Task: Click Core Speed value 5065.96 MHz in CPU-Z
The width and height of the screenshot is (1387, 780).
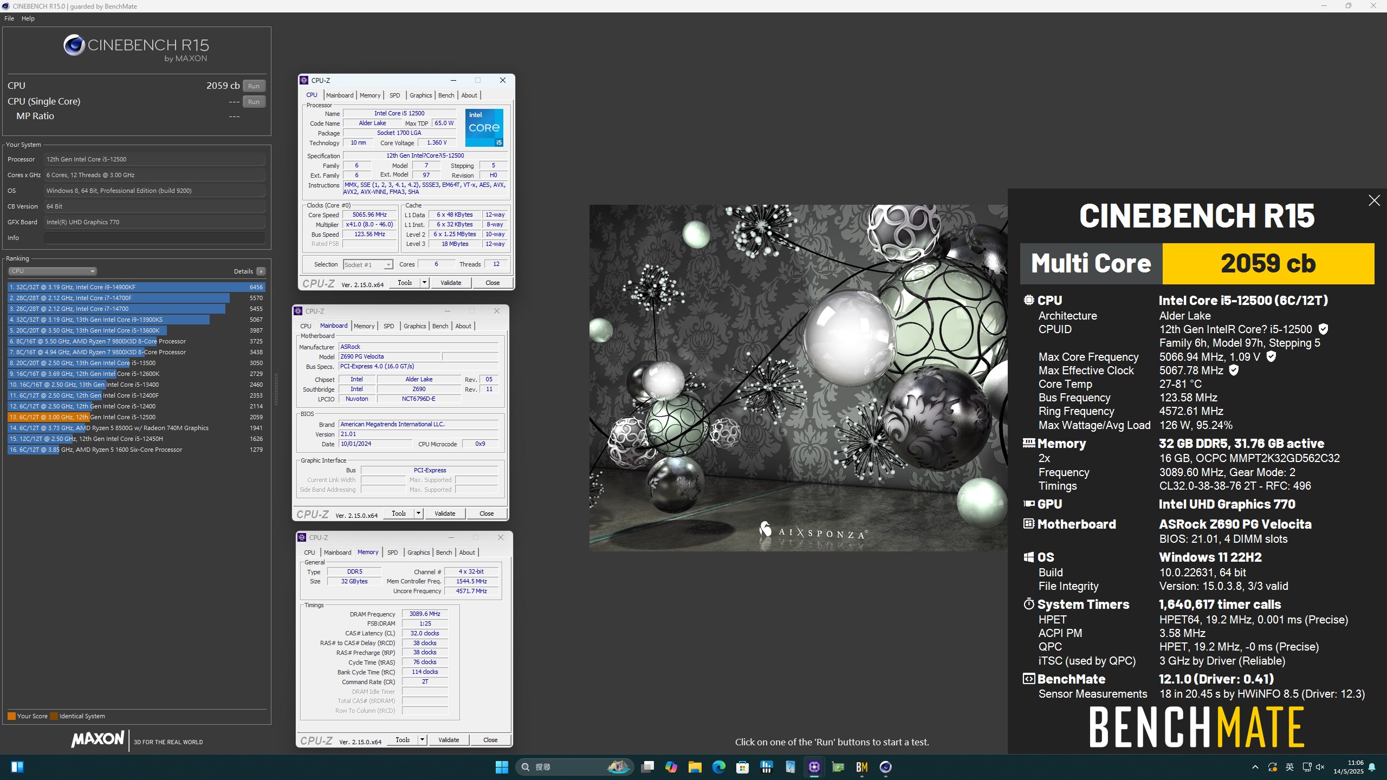Action: click(370, 214)
